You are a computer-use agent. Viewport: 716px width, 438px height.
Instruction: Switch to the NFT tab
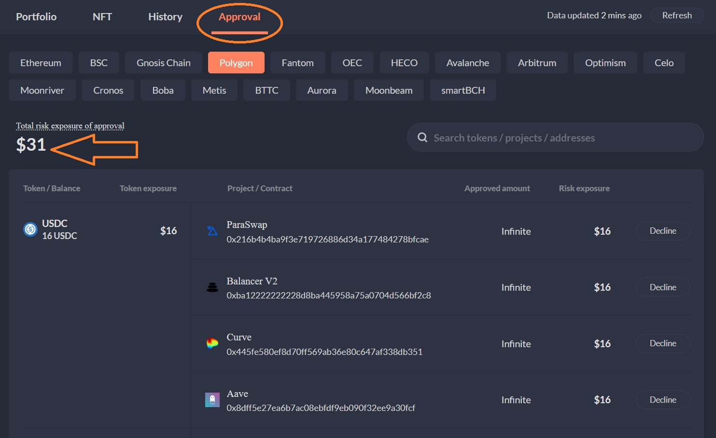click(102, 17)
